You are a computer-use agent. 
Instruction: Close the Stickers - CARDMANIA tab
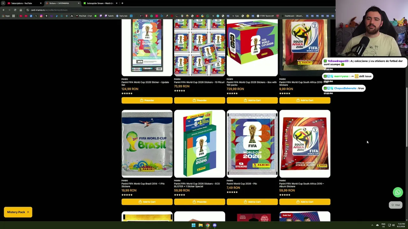[79, 3]
